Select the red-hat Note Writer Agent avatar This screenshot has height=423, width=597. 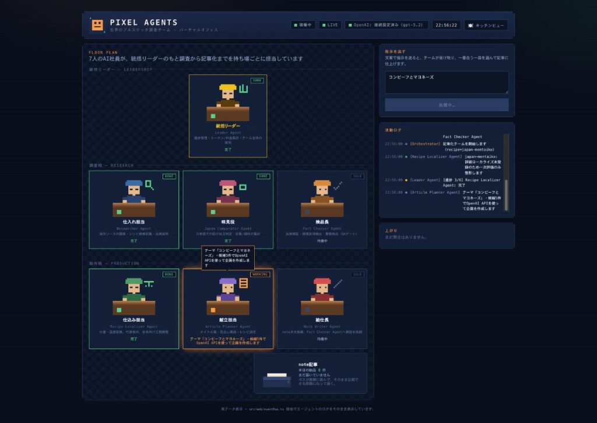(322, 289)
